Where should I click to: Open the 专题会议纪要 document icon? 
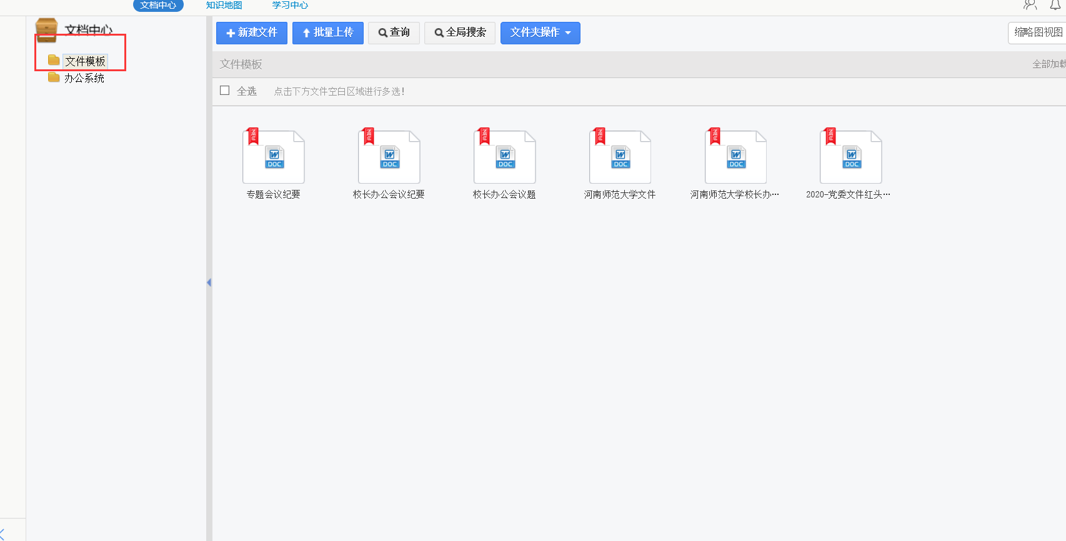pyautogui.click(x=273, y=157)
